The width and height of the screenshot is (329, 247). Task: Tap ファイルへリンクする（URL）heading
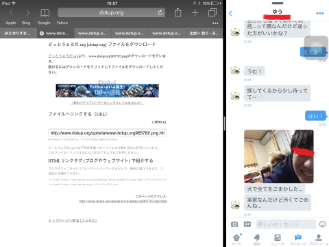[x=77, y=114]
